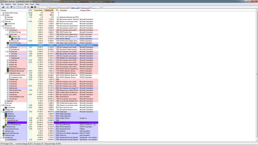This screenshot has width=258, height=145.
Task: Collapse the nvxdsync.exe tree node
Action: tap(8, 37)
